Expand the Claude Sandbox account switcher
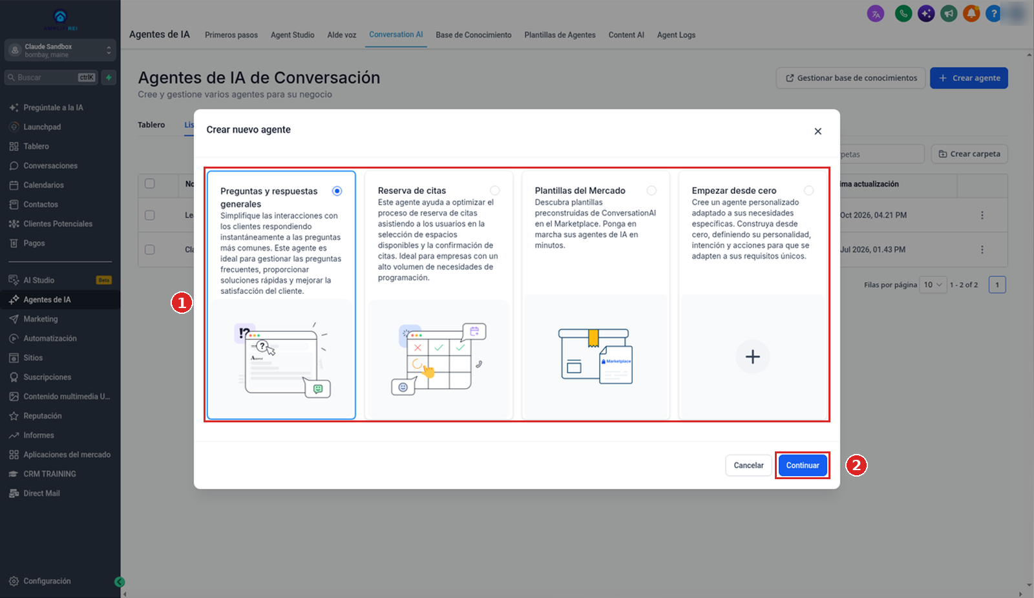The width and height of the screenshot is (1034, 598). click(x=60, y=50)
